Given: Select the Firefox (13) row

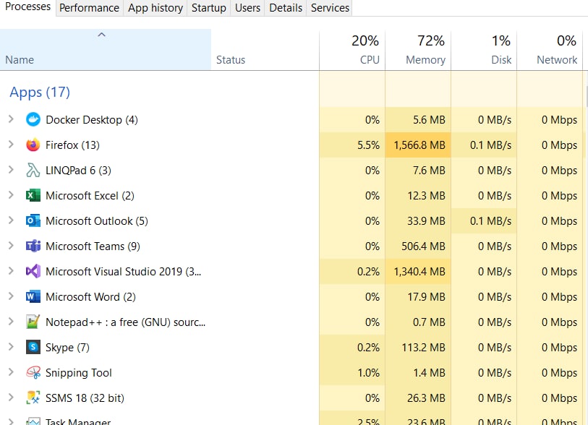Looking at the screenshot, I should pyautogui.click(x=291, y=145).
